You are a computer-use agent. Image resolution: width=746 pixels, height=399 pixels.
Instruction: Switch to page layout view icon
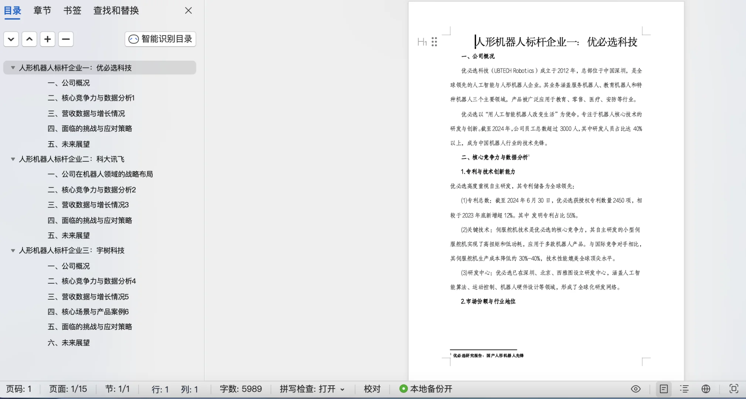coord(664,389)
